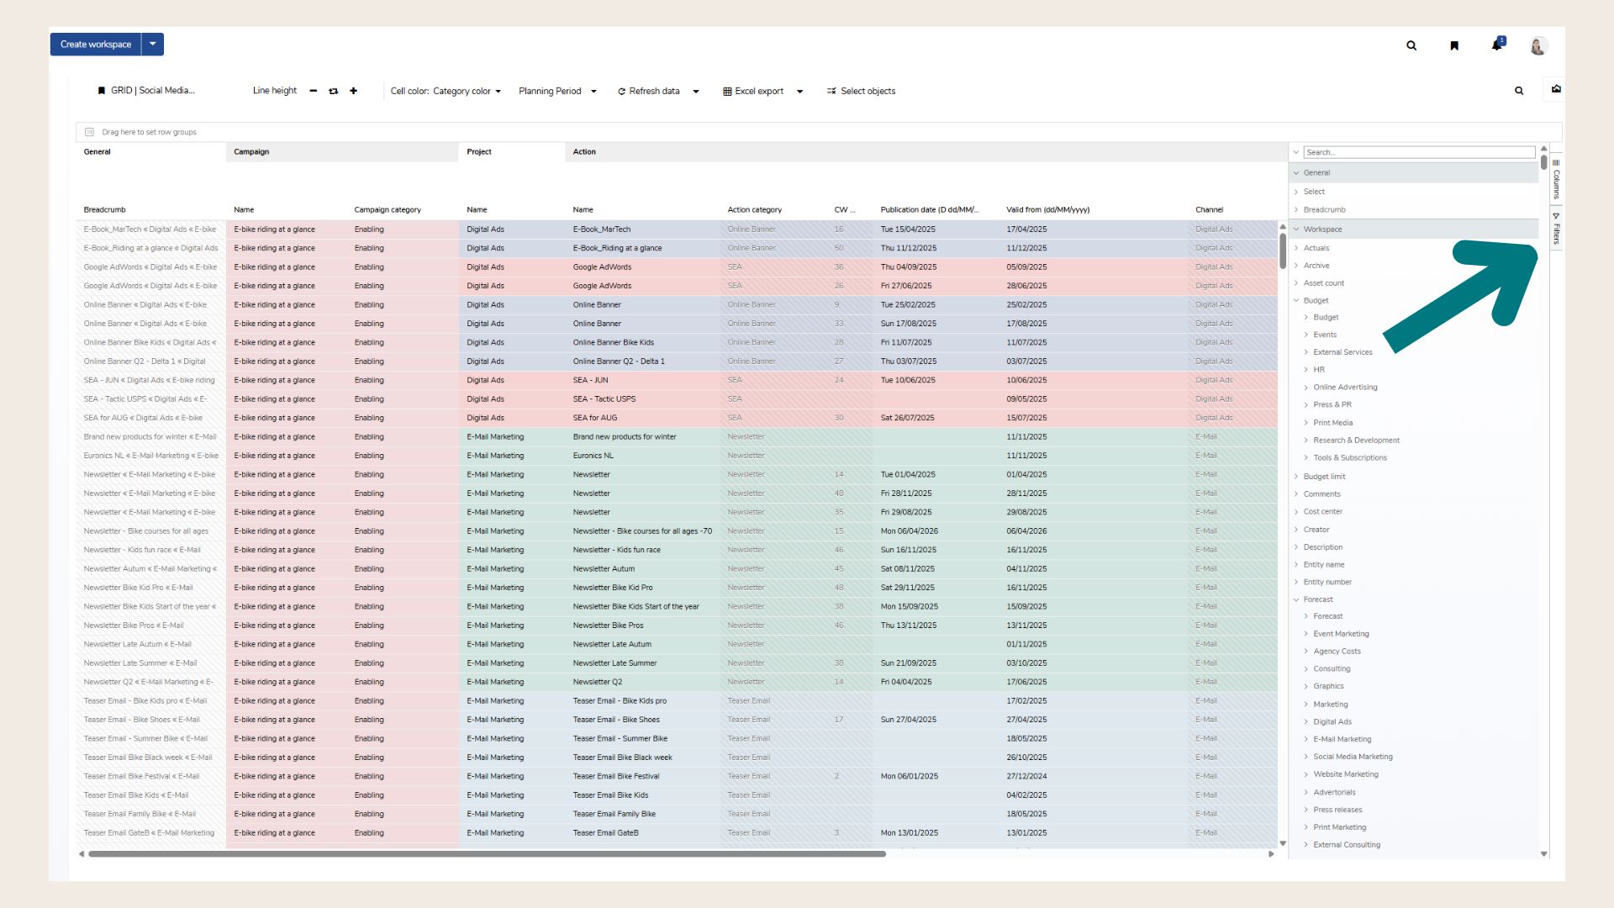The width and height of the screenshot is (1614, 908).
Task: Switch to the Filters side tab
Action: (x=1556, y=230)
